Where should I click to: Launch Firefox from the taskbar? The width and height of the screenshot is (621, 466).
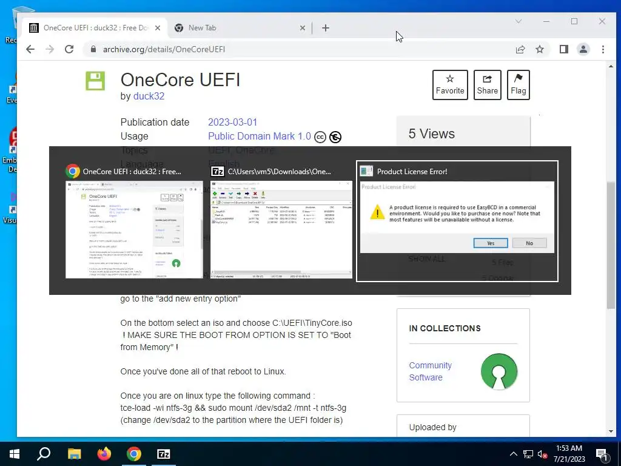104,454
